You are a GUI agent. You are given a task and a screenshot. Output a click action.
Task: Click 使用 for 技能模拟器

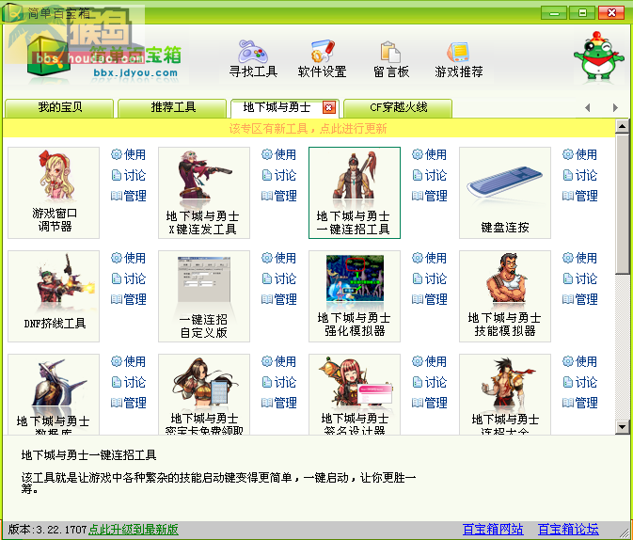[x=580, y=258]
